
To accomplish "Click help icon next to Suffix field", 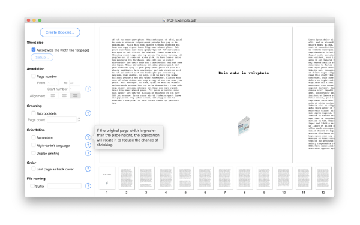I will (88, 186).
